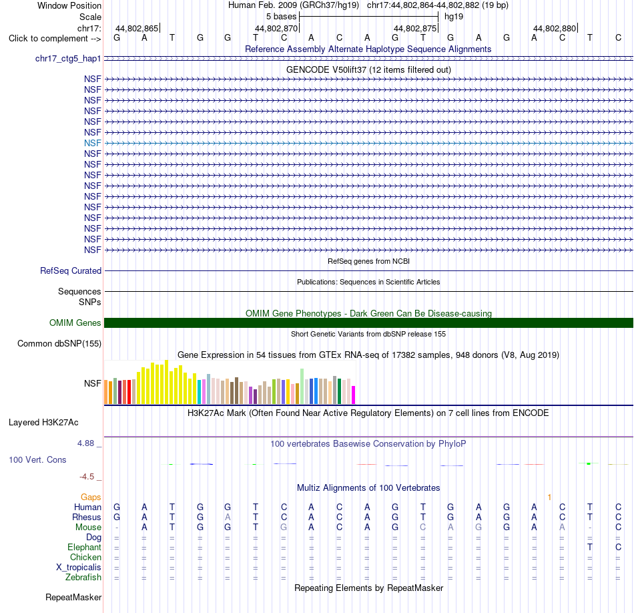Open the OMIM Genes track label
This screenshot has width=634, height=613.
point(75,323)
